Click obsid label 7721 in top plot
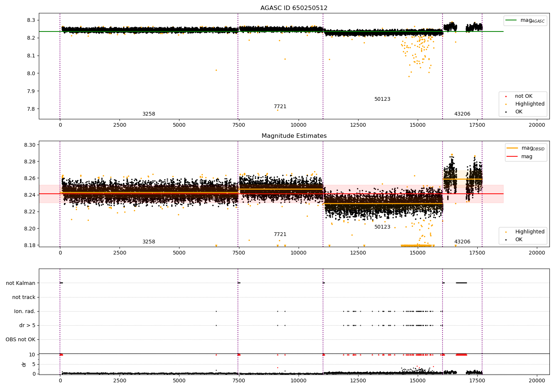 point(280,107)
